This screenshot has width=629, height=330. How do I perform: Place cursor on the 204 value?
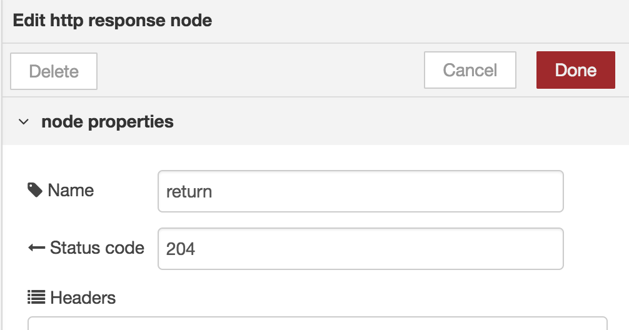(x=181, y=249)
